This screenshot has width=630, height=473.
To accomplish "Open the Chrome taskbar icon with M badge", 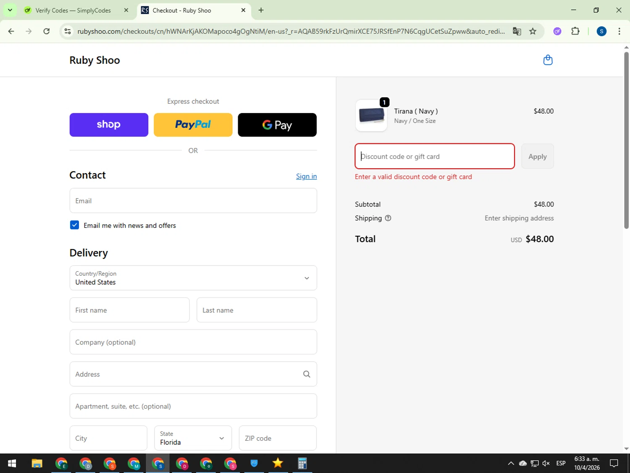I will pyautogui.click(x=134, y=463).
